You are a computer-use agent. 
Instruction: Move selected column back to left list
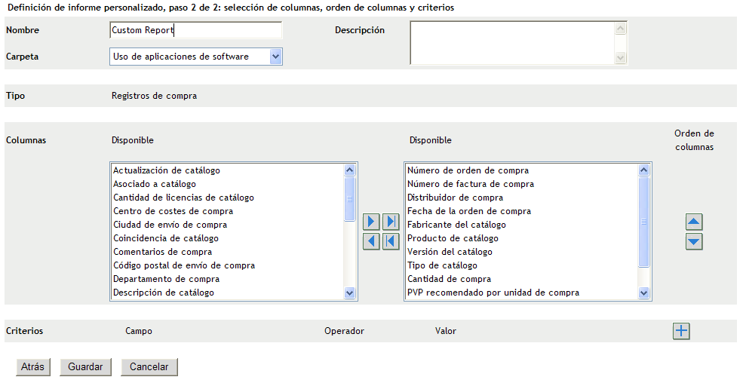pos(371,241)
